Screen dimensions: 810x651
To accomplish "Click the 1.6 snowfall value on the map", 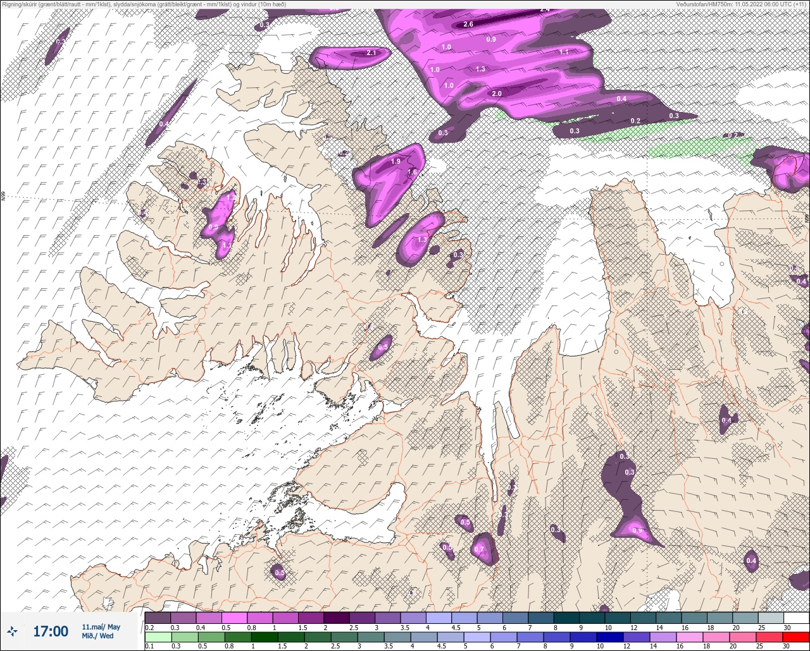I will click(412, 172).
